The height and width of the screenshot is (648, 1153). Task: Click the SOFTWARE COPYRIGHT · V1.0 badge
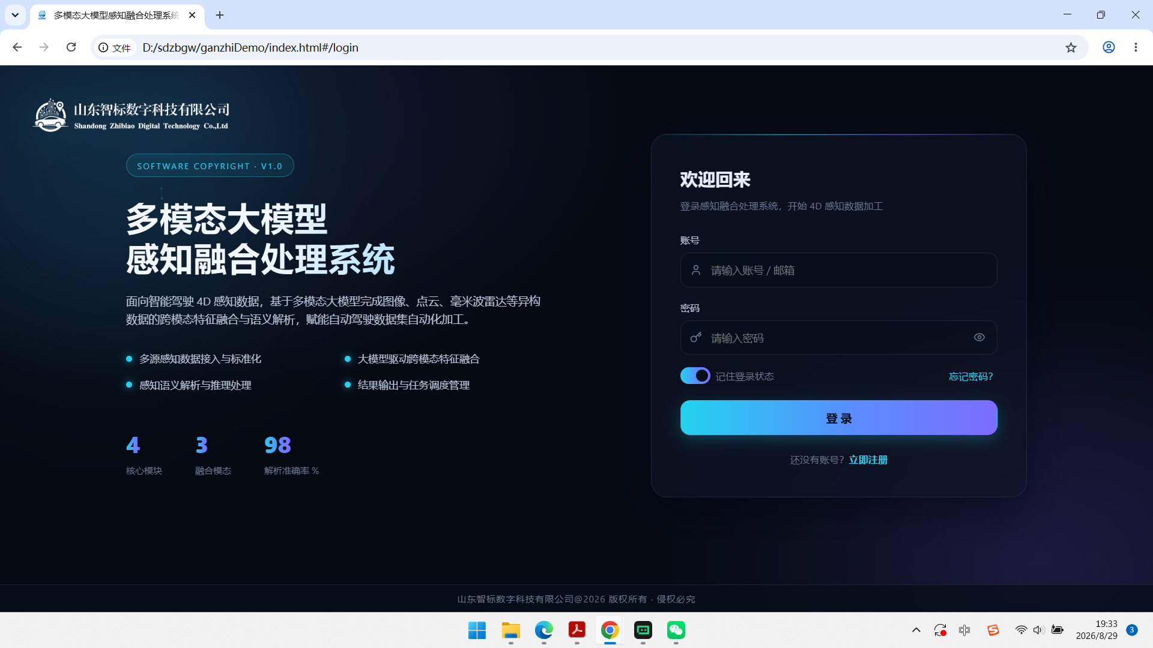210,166
